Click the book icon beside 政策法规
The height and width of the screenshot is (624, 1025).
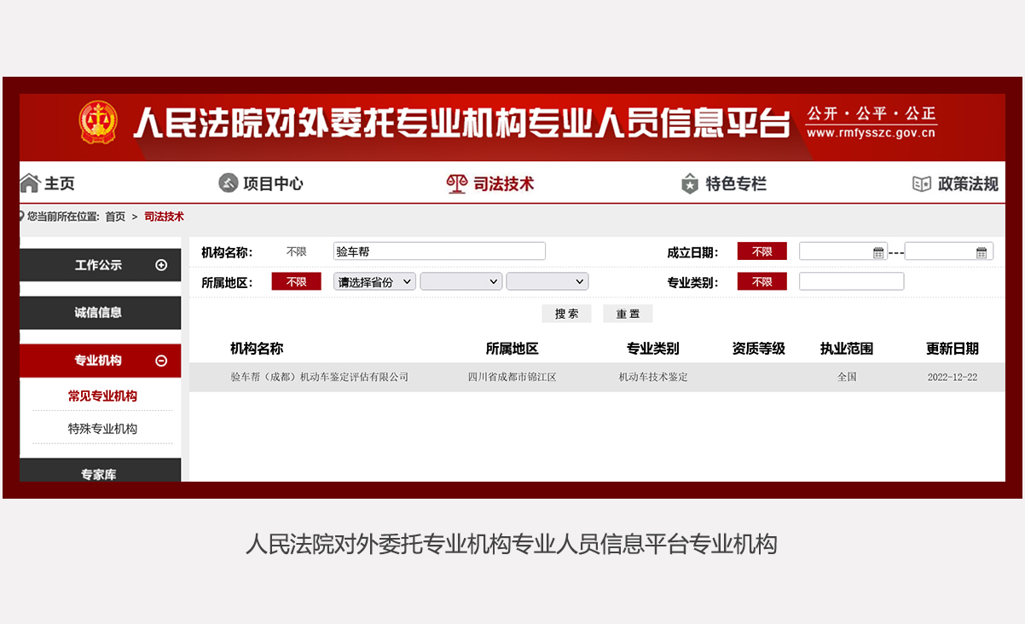click(x=922, y=183)
